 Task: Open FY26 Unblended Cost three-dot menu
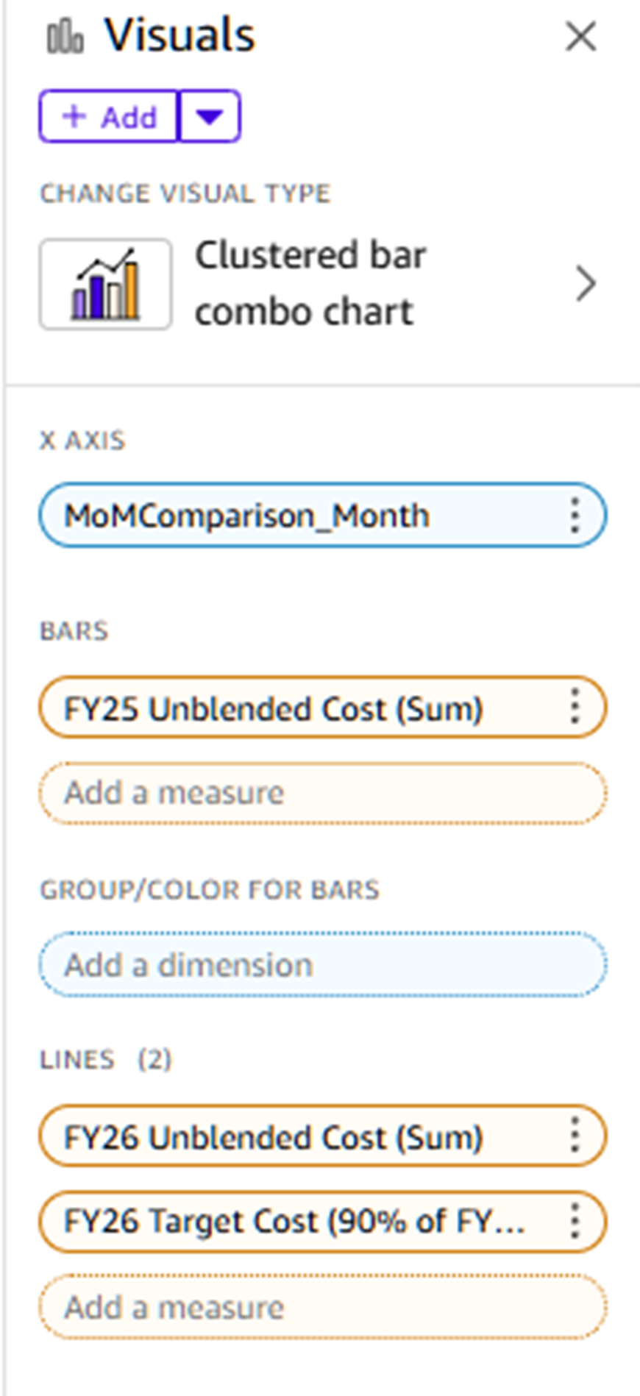tap(575, 1137)
